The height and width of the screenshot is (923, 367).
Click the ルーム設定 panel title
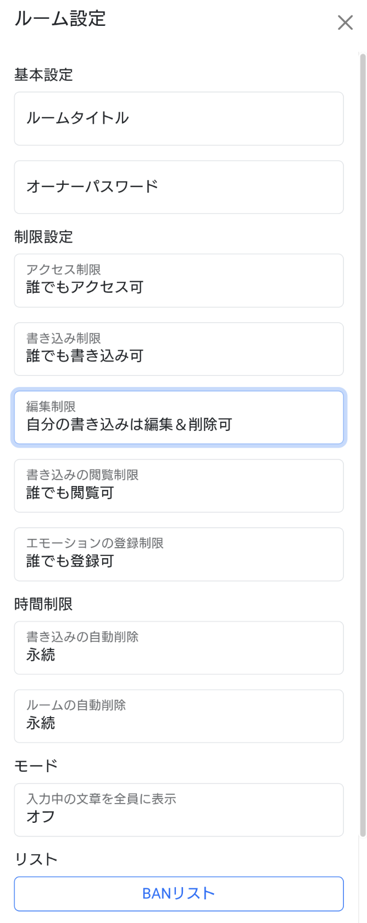60,19
